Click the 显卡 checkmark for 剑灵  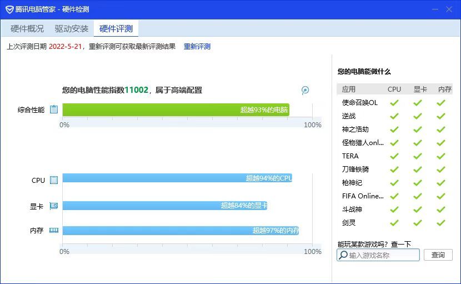418,223
